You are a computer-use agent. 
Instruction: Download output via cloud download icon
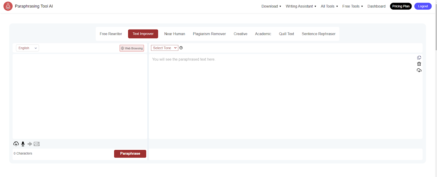[x=419, y=70]
